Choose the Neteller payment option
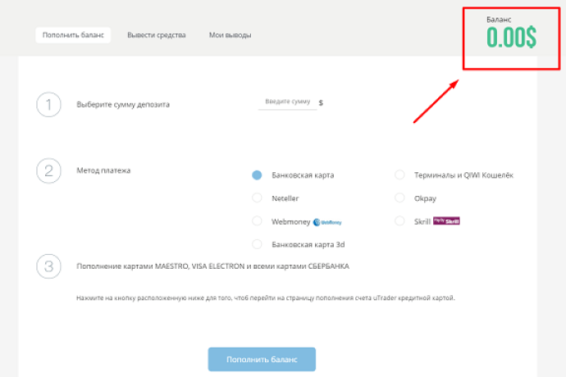 257,198
